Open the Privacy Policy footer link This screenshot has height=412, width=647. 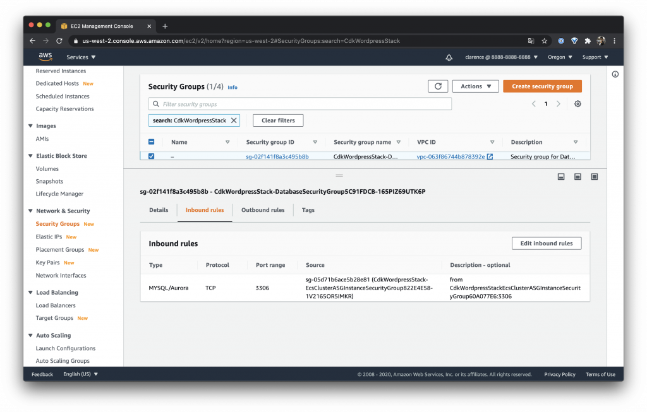pyautogui.click(x=560, y=374)
